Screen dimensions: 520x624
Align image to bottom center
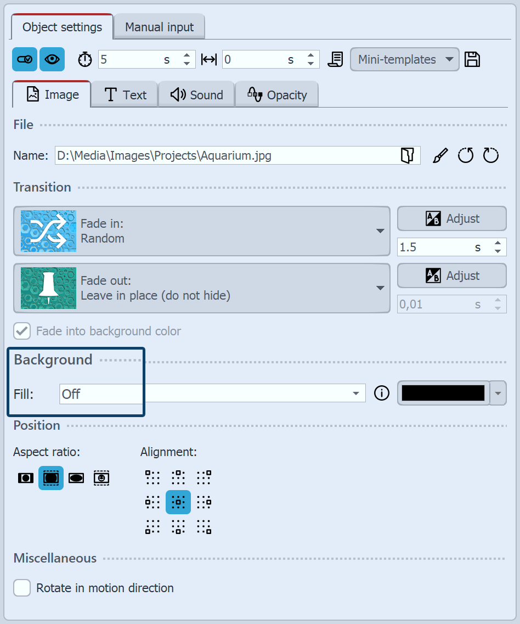178,527
